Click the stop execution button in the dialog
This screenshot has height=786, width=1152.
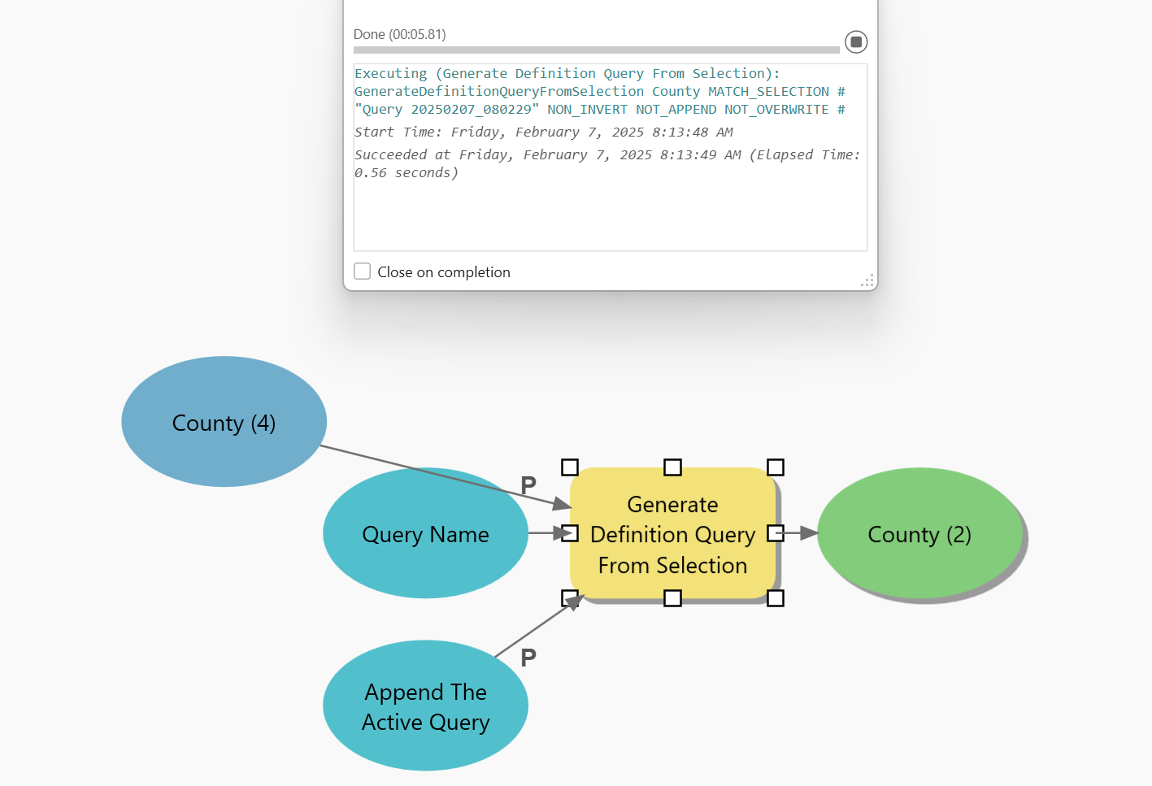tap(855, 41)
